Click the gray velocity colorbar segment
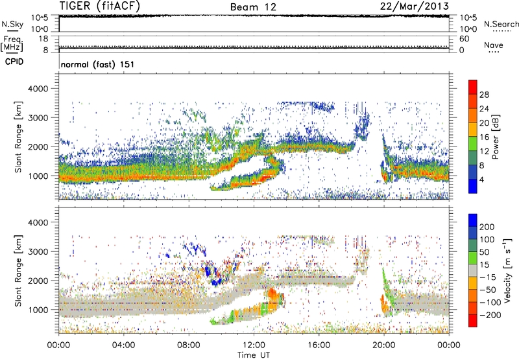The height and width of the screenshot is (359, 519). [473, 270]
